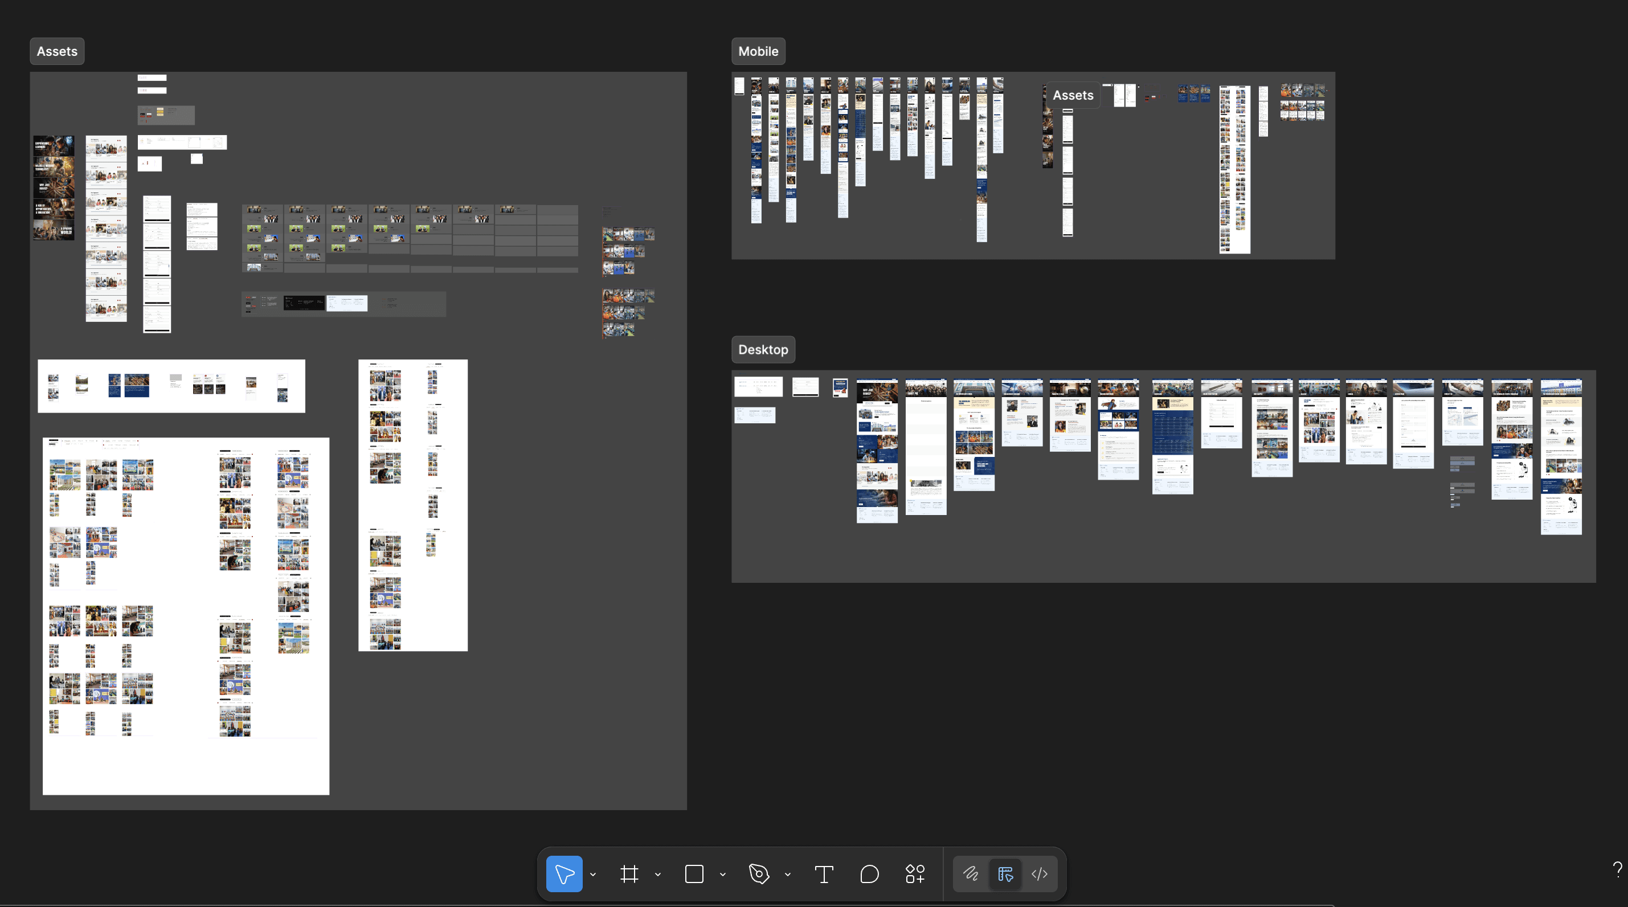The width and height of the screenshot is (1628, 907).
Task: Expand the shape tools dropdown
Action: point(723,875)
